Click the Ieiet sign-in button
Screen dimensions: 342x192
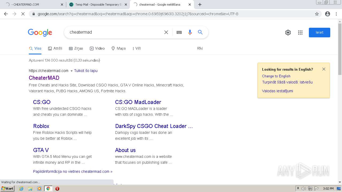point(320,33)
